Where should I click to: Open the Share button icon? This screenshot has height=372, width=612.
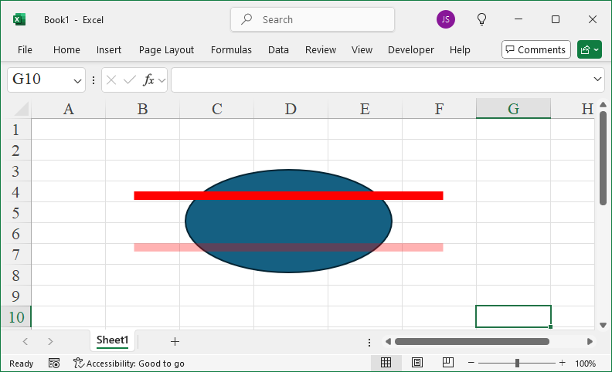[x=585, y=50]
